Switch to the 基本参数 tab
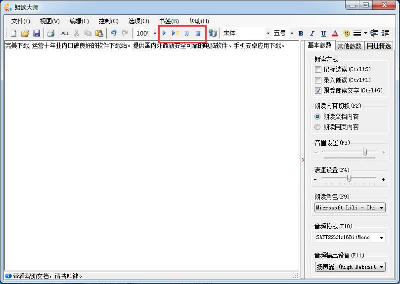400x284 pixels. tap(319, 45)
